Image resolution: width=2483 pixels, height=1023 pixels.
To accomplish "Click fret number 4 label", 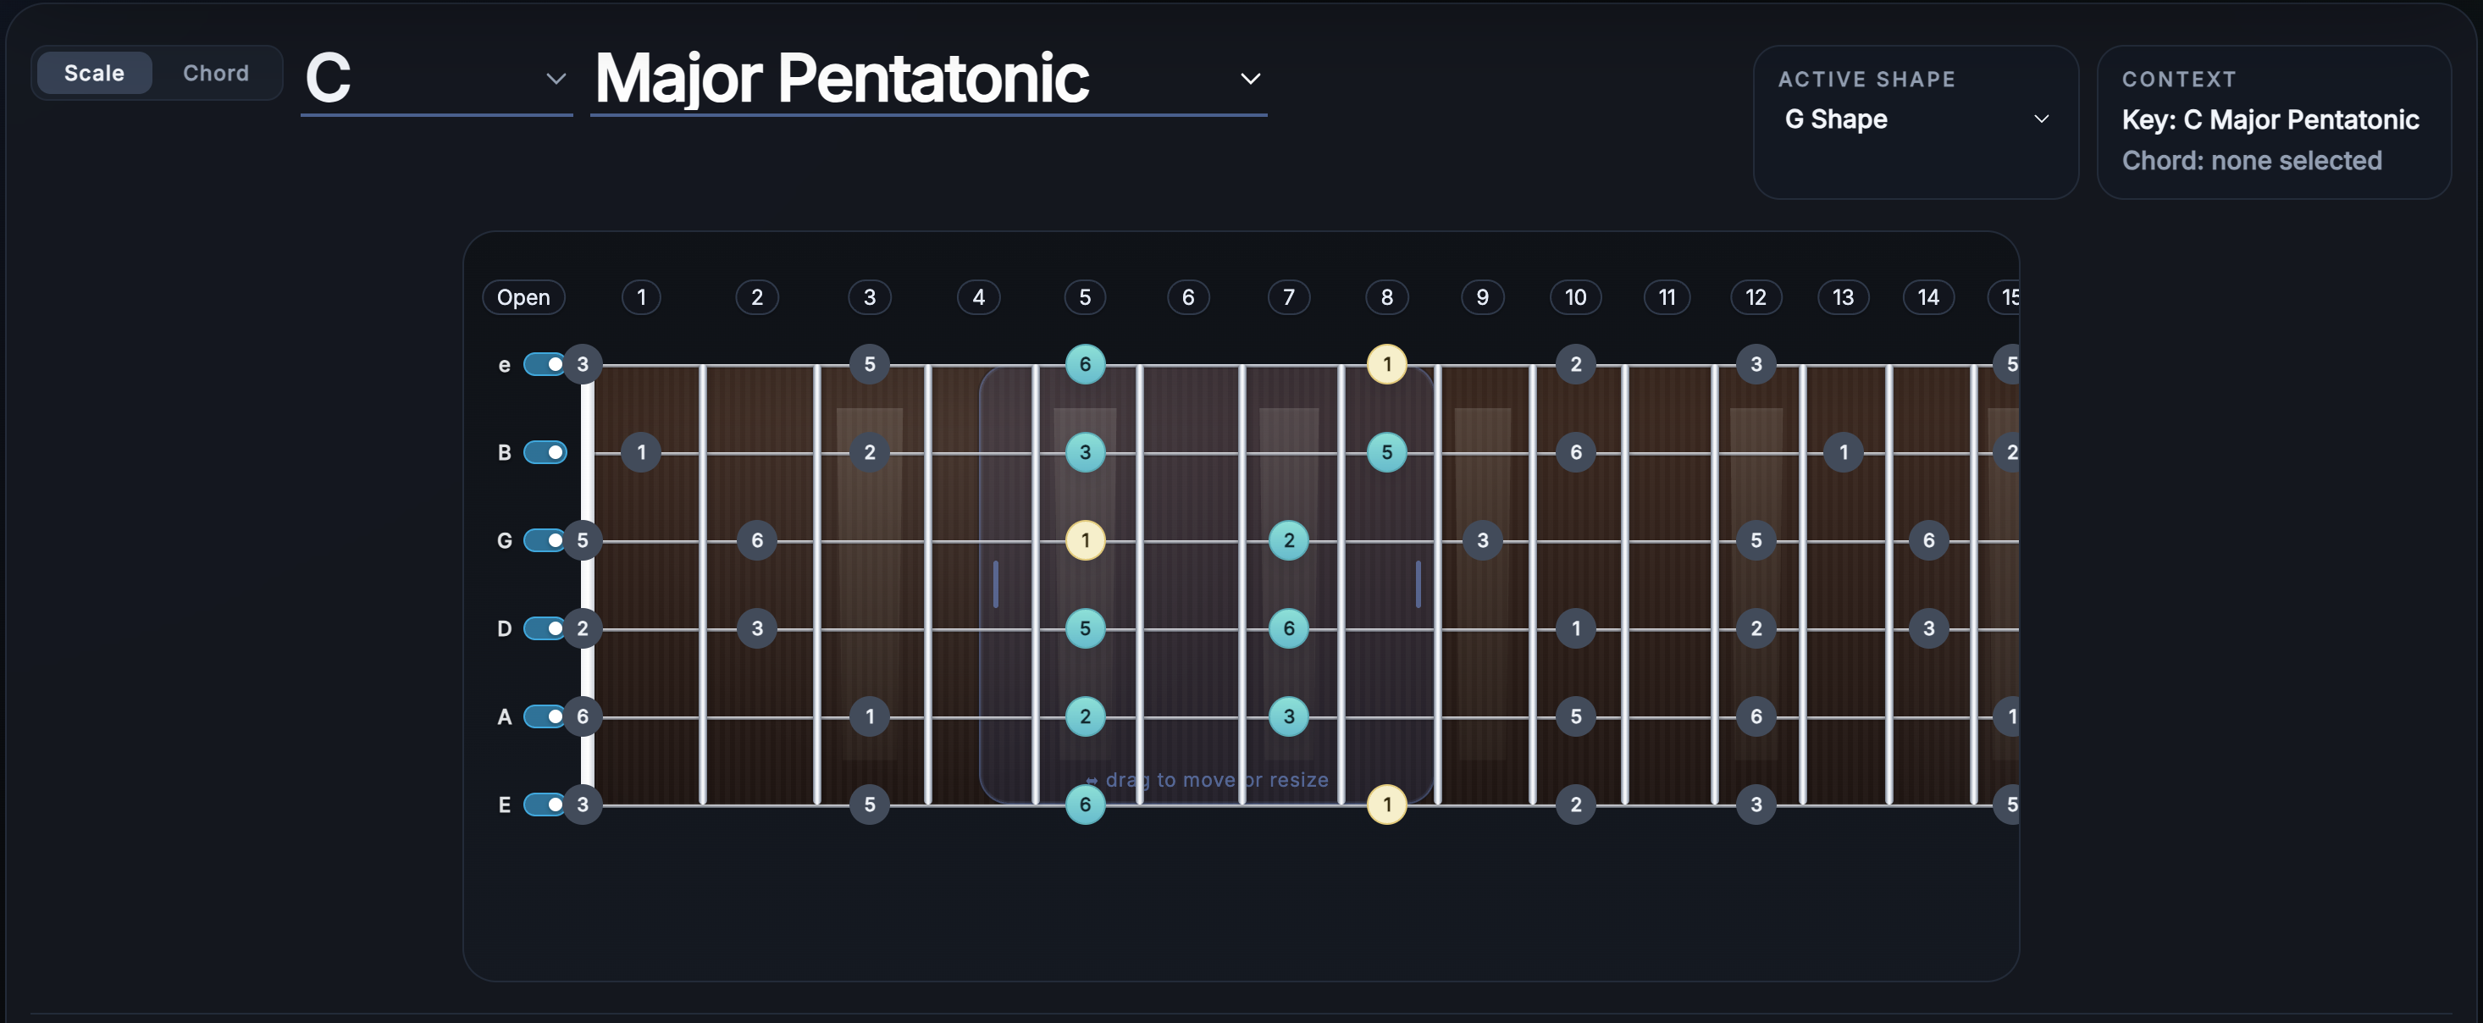I will tap(978, 297).
